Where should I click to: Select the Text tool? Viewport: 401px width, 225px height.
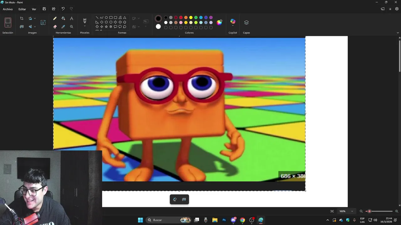(71, 18)
